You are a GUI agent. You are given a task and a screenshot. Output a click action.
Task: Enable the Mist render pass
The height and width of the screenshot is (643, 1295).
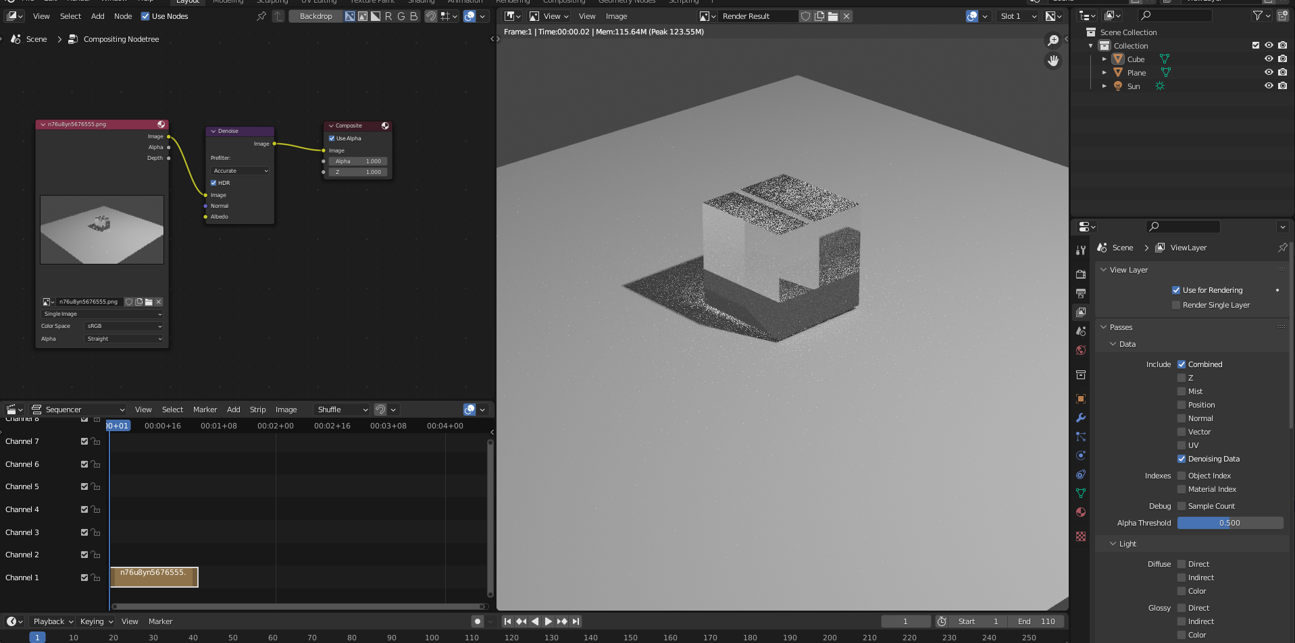coord(1182,391)
